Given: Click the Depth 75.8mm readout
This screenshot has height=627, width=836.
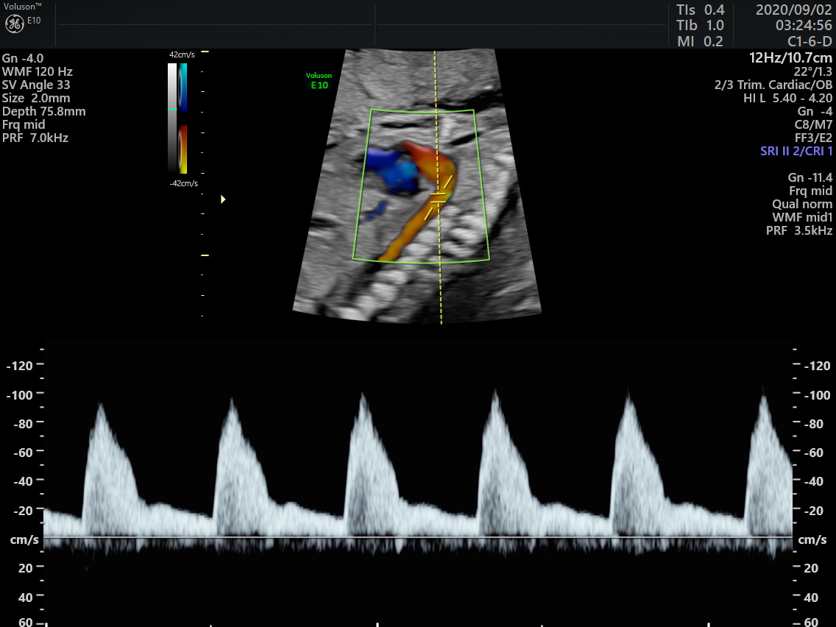Looking at the screenshot, I should 44,111.
